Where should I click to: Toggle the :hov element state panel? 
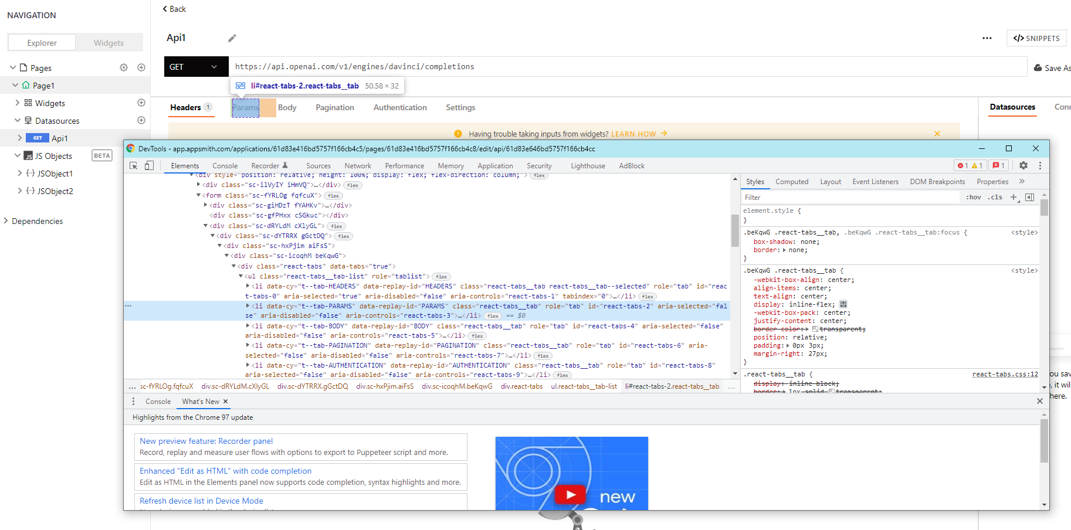[974, 198]
